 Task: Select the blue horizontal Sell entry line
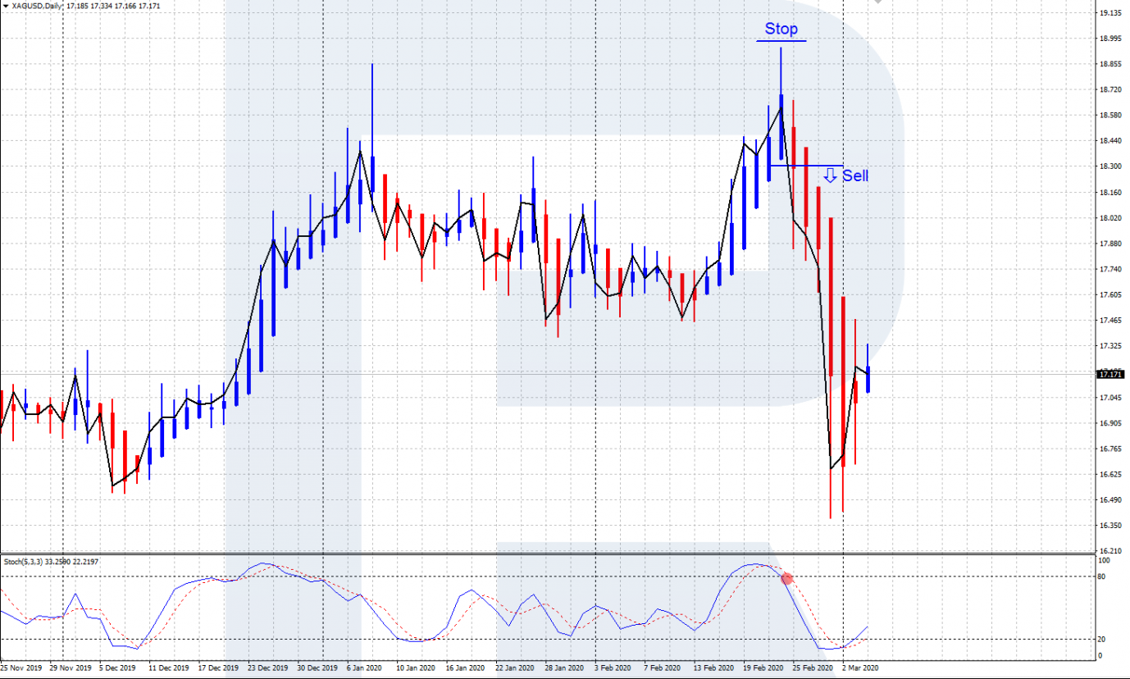806,166
